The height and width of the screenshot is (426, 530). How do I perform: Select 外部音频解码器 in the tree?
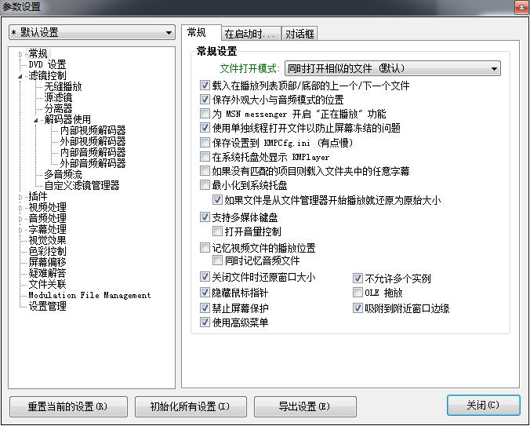pos(93,163)
